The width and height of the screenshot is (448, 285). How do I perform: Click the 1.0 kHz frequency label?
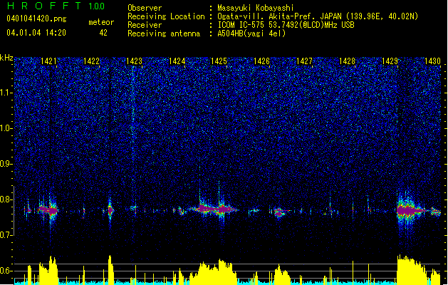pos(6,128)
